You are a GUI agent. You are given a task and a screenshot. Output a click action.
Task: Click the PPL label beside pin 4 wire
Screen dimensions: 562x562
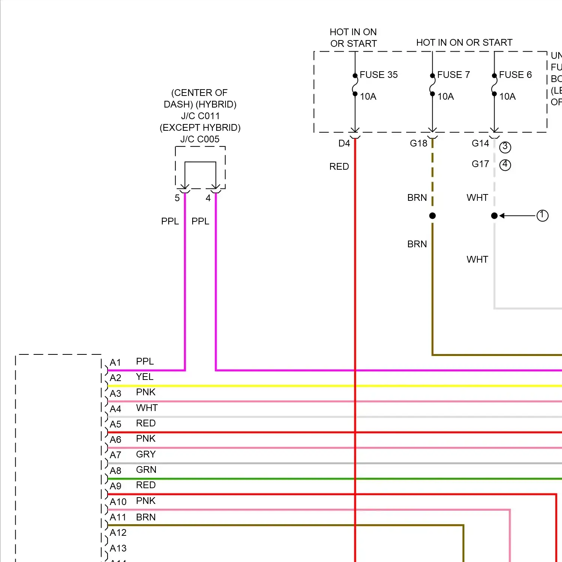pos(200,221)
